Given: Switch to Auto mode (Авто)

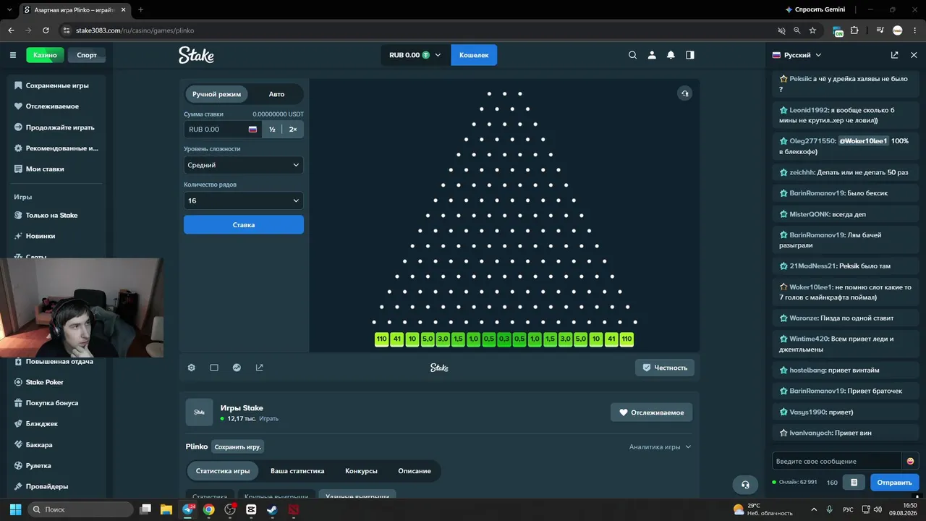Looking at the screenshot, I should coord(276,94).
